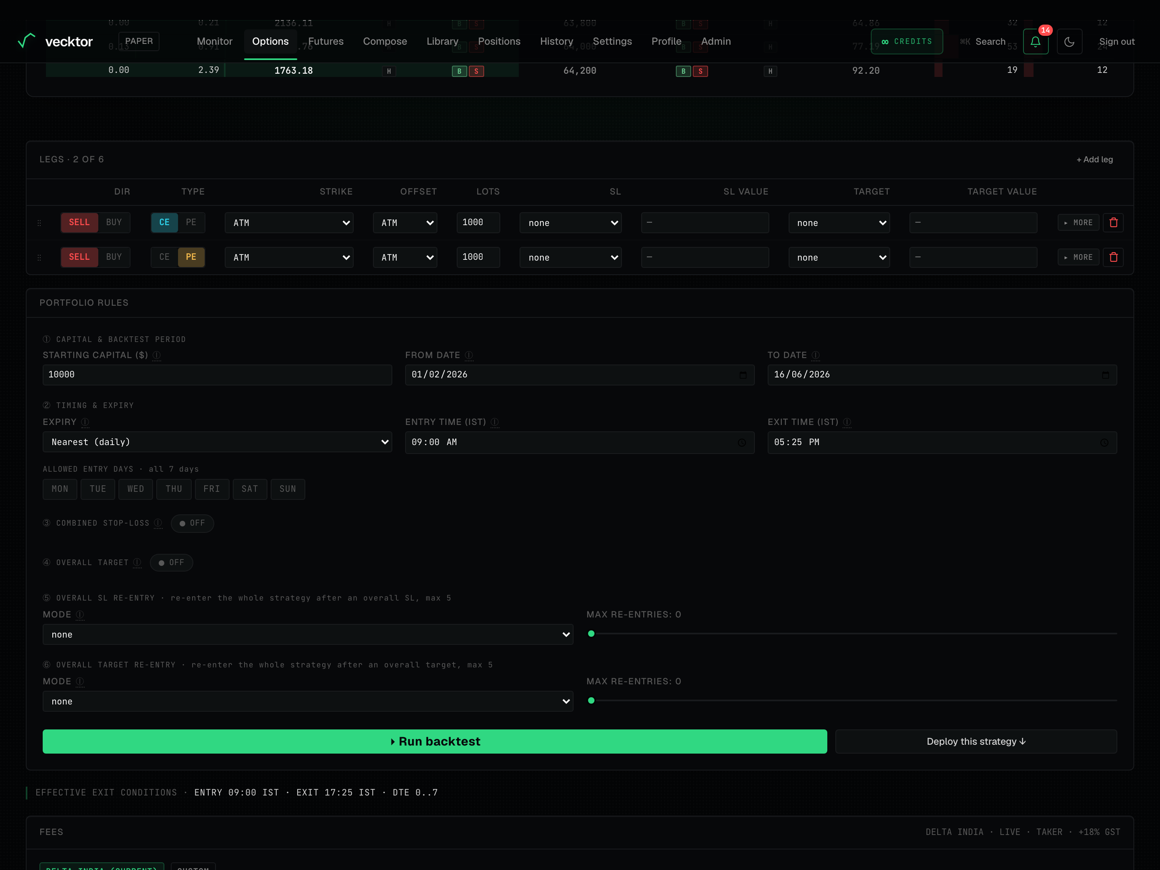The height and width of the screenshot is (870, 1160).
Task: Click Sign out
Action: tap(1116, 41)
